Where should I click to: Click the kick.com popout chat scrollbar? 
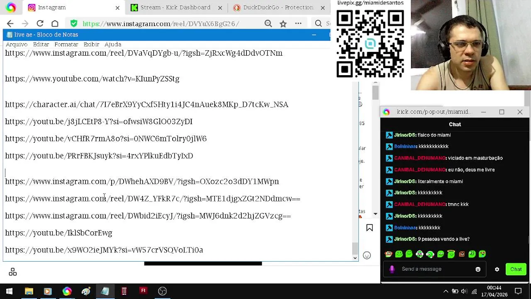[x=529, y=240]
